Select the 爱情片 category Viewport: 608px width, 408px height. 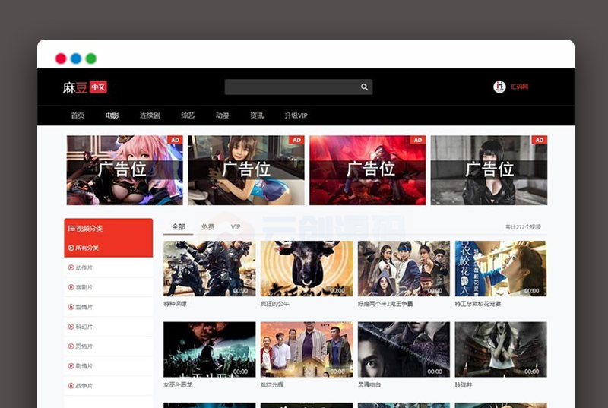(108, 307)
